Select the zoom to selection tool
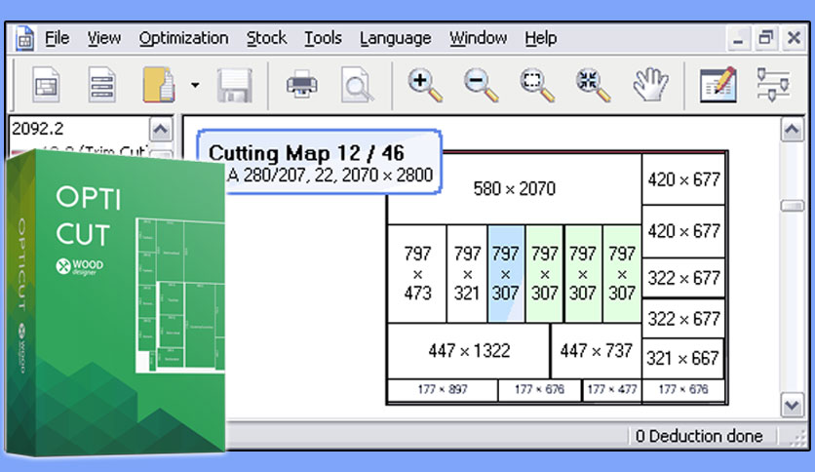The image size is (815, 472). pyautogui.click(x=537, y=85)
